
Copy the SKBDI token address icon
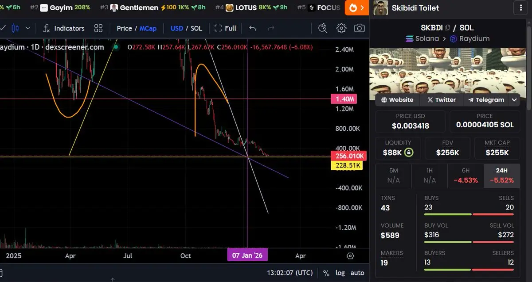point(447,28)
